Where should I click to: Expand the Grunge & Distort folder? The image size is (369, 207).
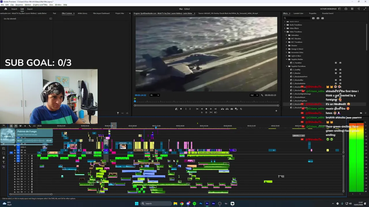(x=287, y=49)
